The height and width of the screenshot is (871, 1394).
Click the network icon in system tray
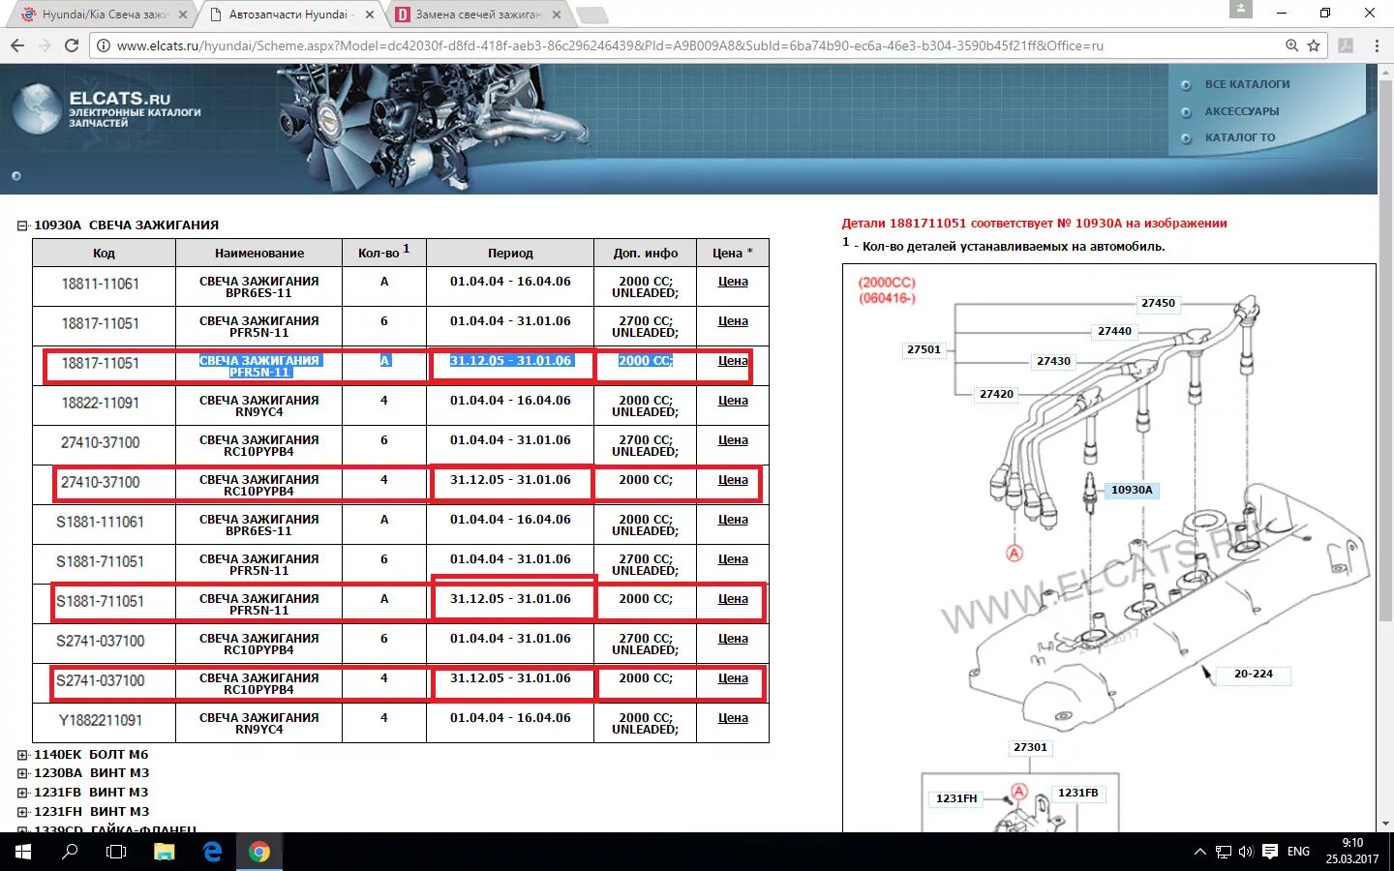pyautogui.click(x=1223, y=852)
